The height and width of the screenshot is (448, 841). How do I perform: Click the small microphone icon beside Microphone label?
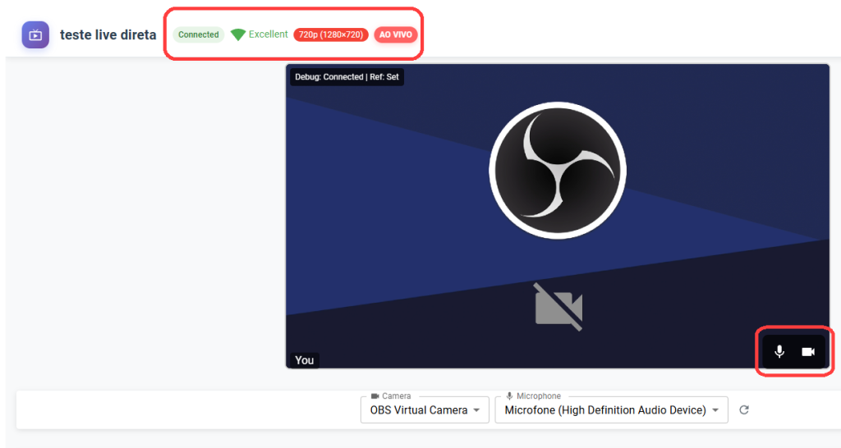point(509,396)
